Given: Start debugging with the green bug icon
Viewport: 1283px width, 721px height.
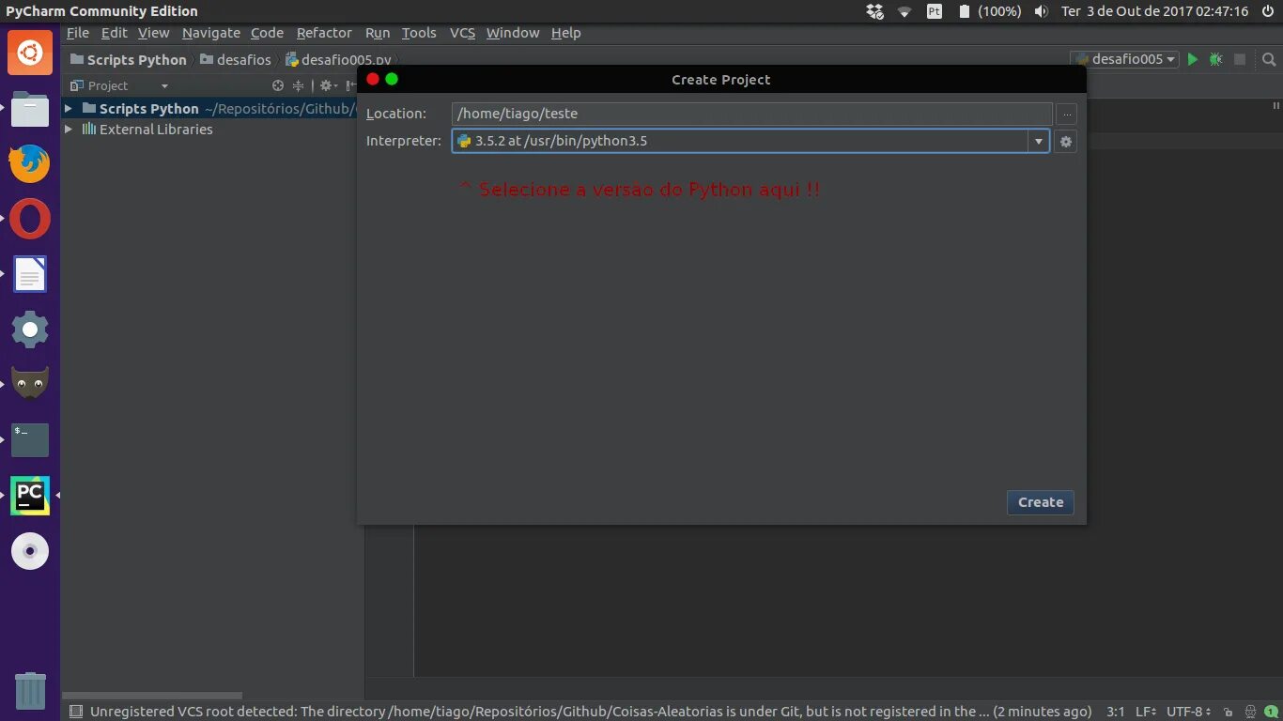Looking at the screenshot, I should (x=1215, y=59).
